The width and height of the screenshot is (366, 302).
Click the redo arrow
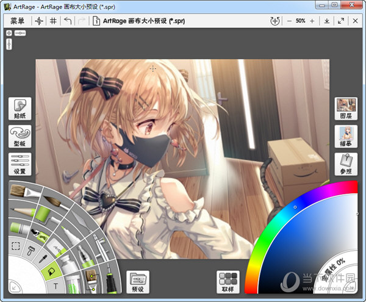tap(82, 21)
